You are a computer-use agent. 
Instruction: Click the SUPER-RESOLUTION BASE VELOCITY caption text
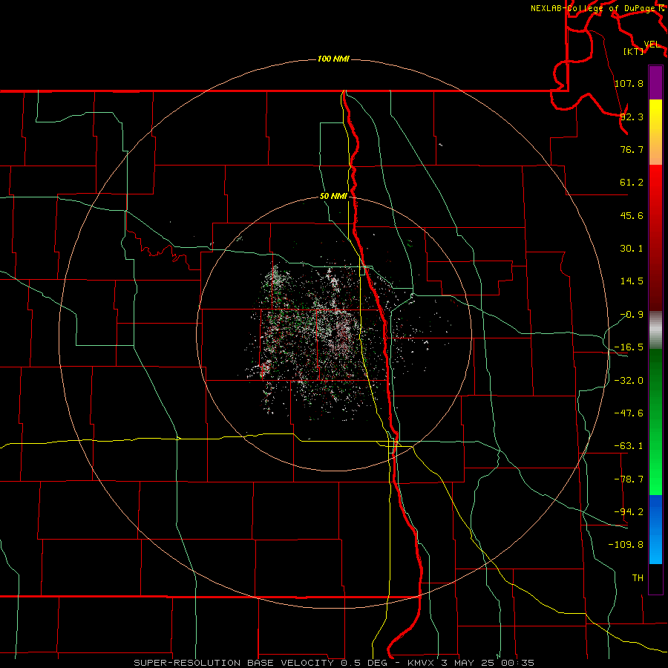(x=234, y=663)
